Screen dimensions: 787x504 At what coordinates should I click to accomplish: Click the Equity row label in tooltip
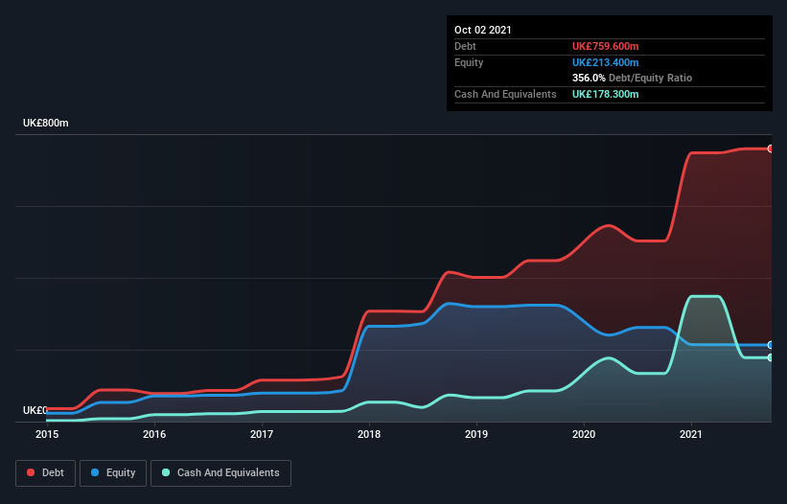469,62
